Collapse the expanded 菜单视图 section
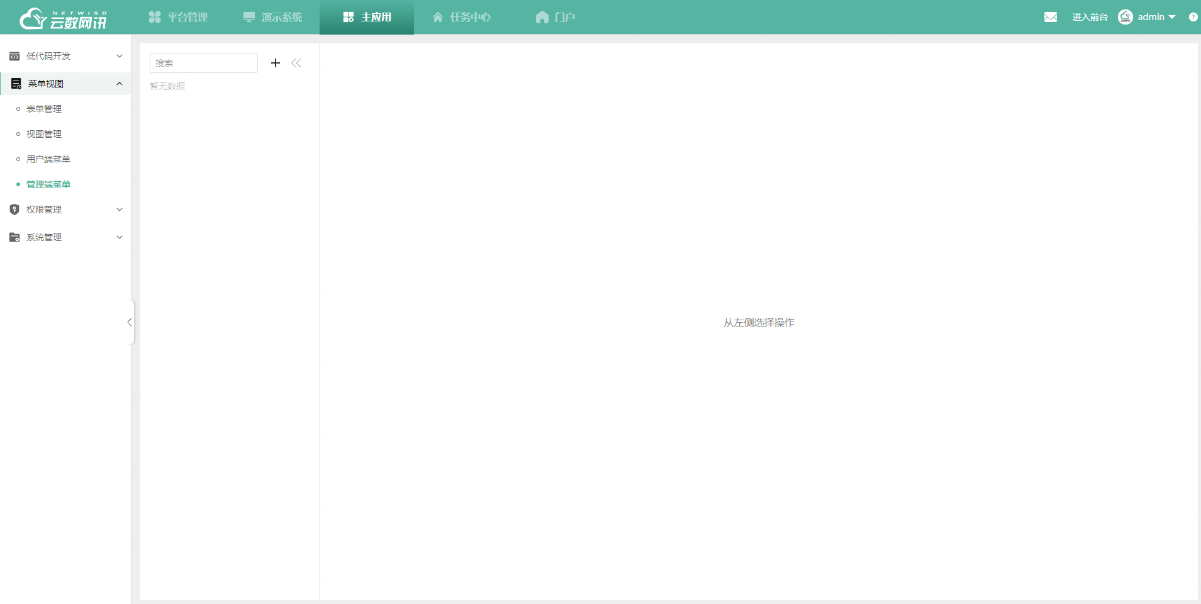This screenshot has height=604, width=1201. [x=119, y=83]
